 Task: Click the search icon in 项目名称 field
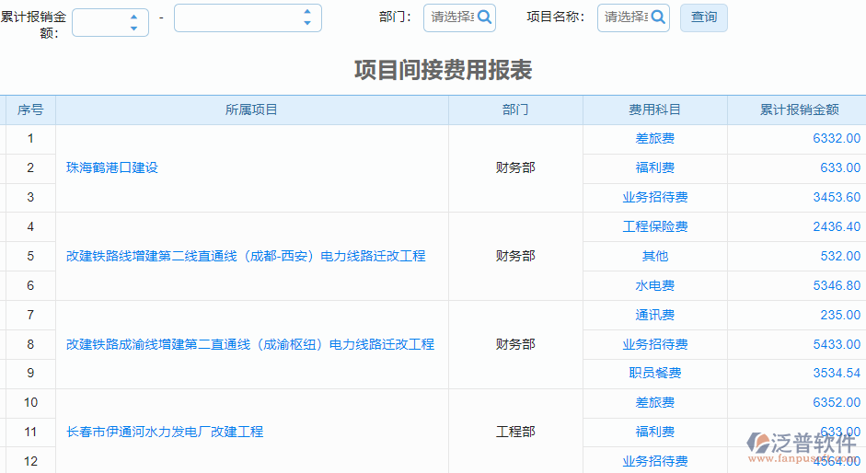point(658,17)
